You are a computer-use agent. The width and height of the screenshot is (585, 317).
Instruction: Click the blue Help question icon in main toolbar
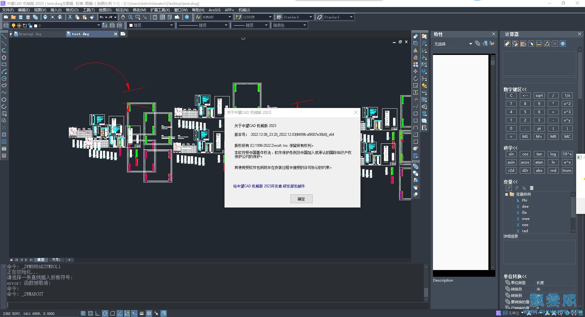point(187,17)
